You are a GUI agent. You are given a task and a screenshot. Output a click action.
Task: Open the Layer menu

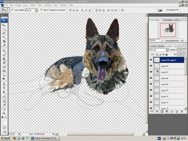coord(25,5)
